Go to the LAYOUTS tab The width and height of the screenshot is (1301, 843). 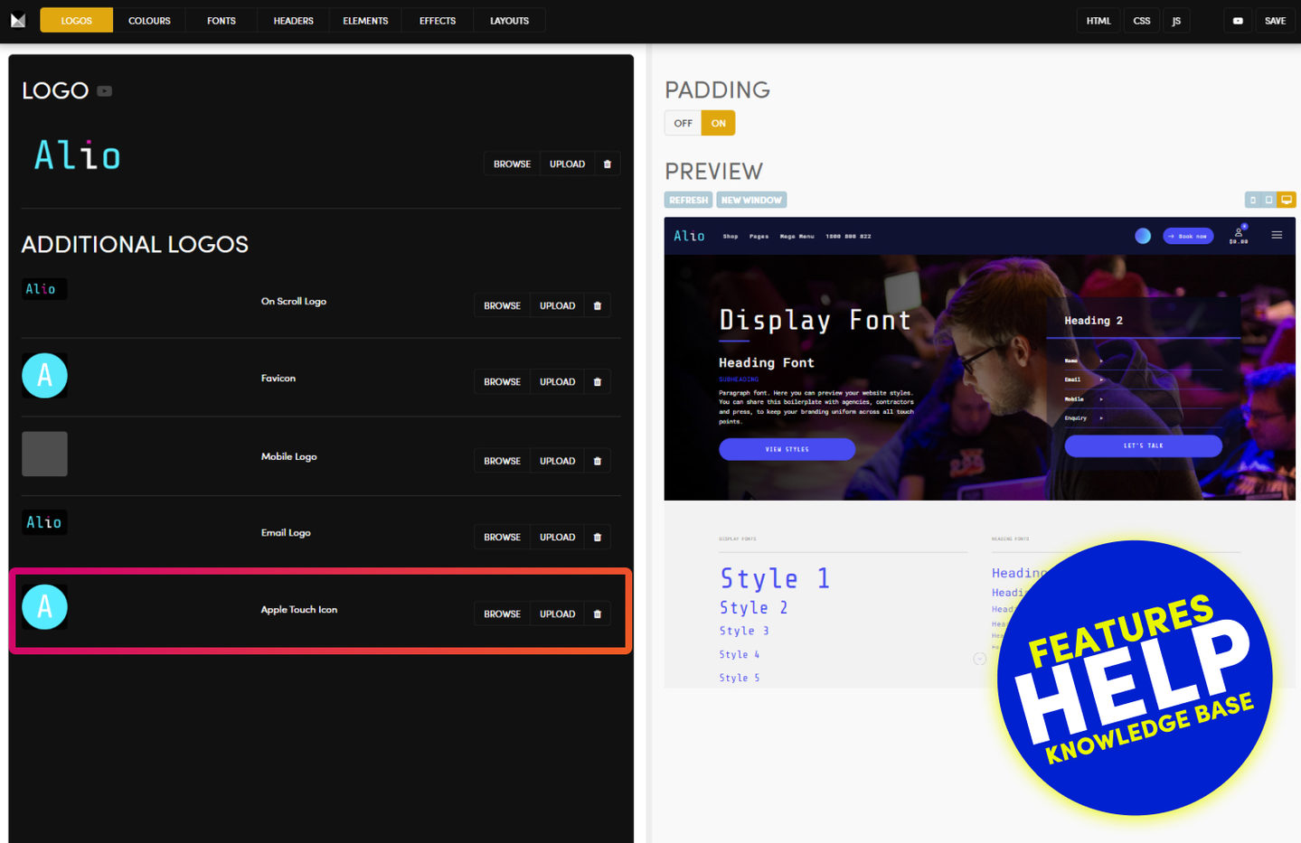coord(509,21)
